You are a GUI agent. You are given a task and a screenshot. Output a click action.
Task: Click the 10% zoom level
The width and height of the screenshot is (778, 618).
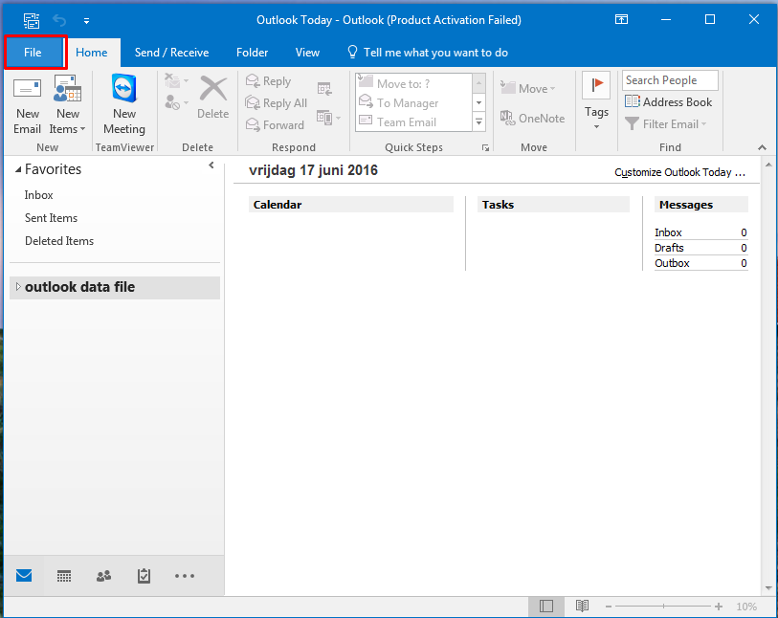coord(746,607)
